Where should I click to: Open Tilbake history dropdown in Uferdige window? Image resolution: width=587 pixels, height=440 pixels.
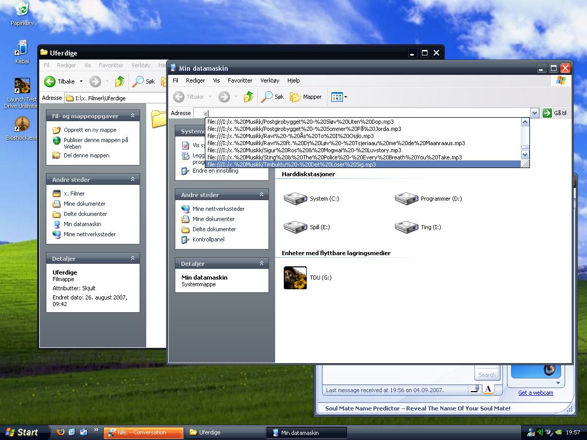point(81,81)
